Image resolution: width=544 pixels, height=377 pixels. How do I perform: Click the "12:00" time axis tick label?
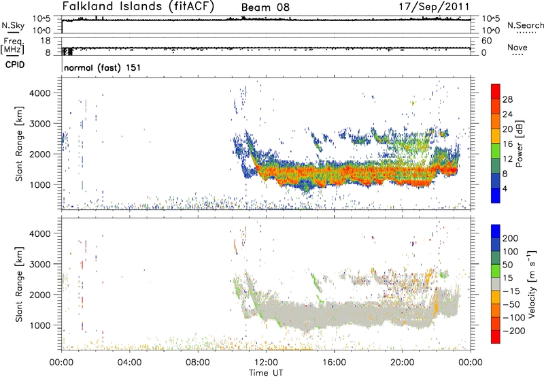266,363
